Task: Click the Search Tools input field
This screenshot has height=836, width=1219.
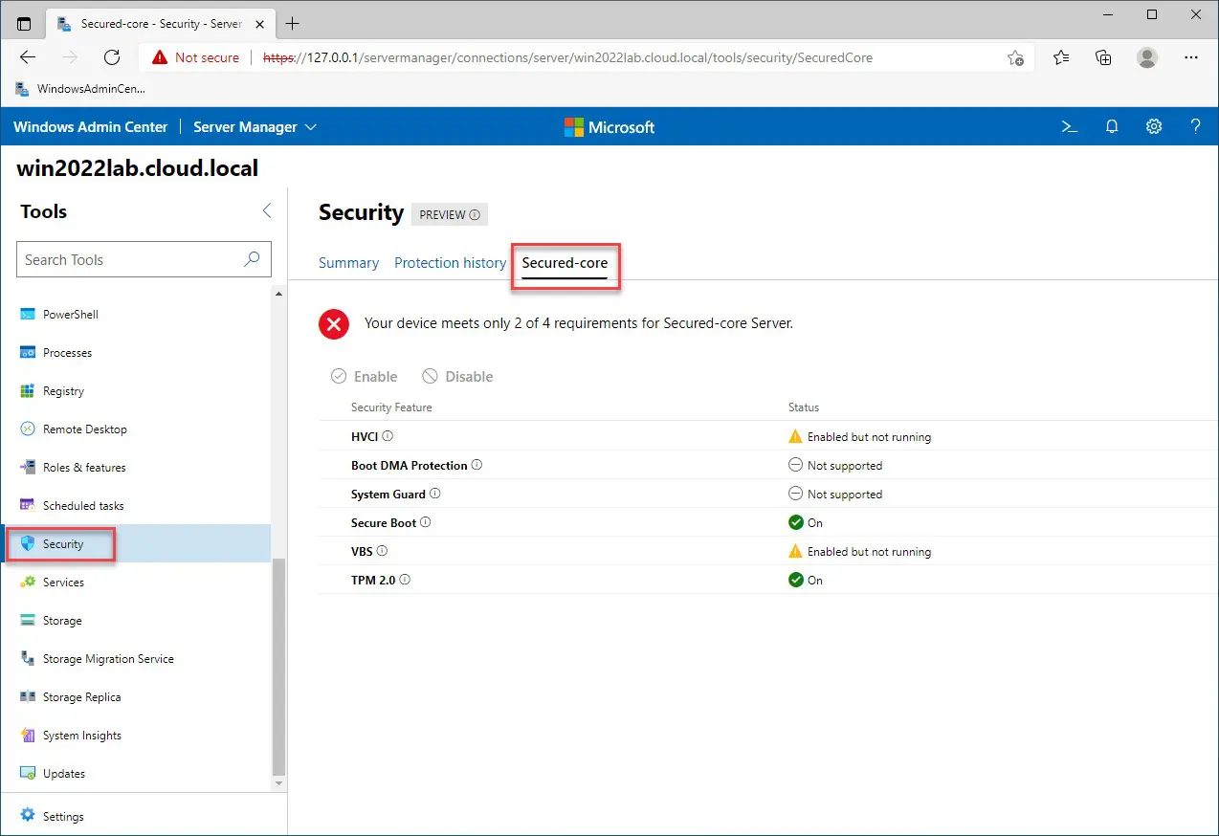Action: [129, 259]
